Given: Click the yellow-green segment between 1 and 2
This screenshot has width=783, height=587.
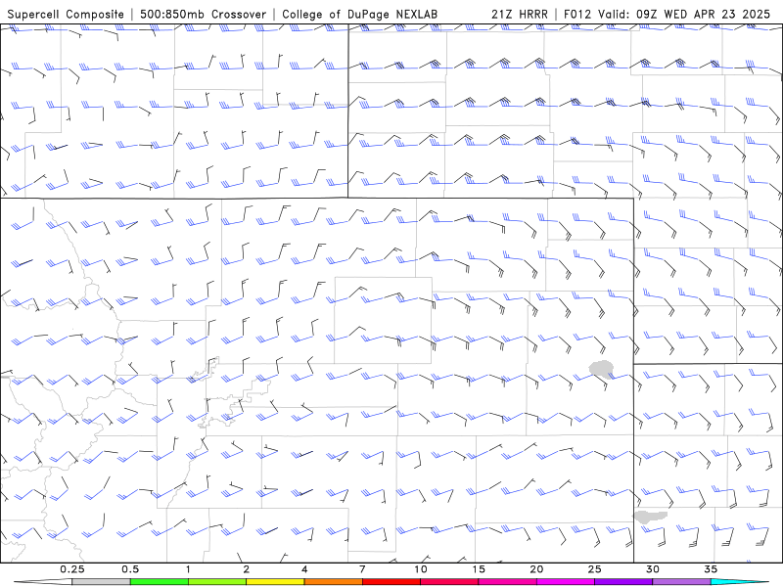Looking at the screenshot, I should 217,582.
